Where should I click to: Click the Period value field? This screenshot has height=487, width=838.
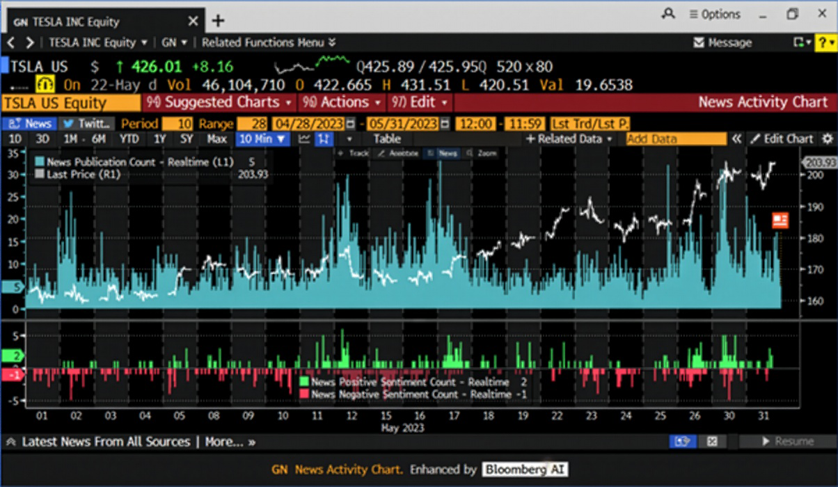coord(178,123)
